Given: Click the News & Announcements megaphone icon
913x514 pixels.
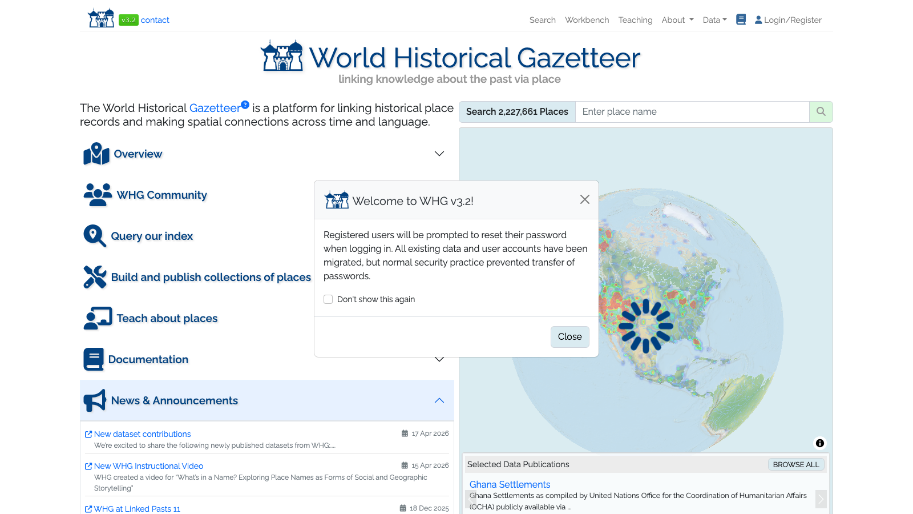Looking at the screenshot, I should pos(95,400).
